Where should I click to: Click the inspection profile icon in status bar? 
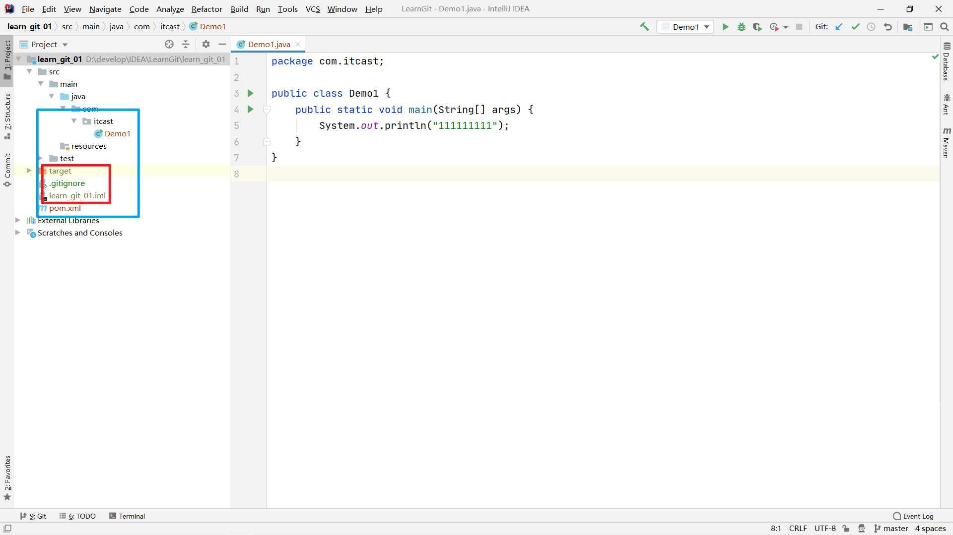click(862, 529)
